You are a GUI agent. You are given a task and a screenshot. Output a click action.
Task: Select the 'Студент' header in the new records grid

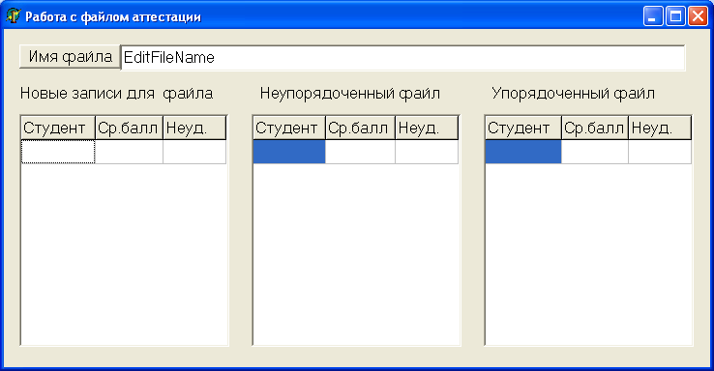(x=58, y=128)
